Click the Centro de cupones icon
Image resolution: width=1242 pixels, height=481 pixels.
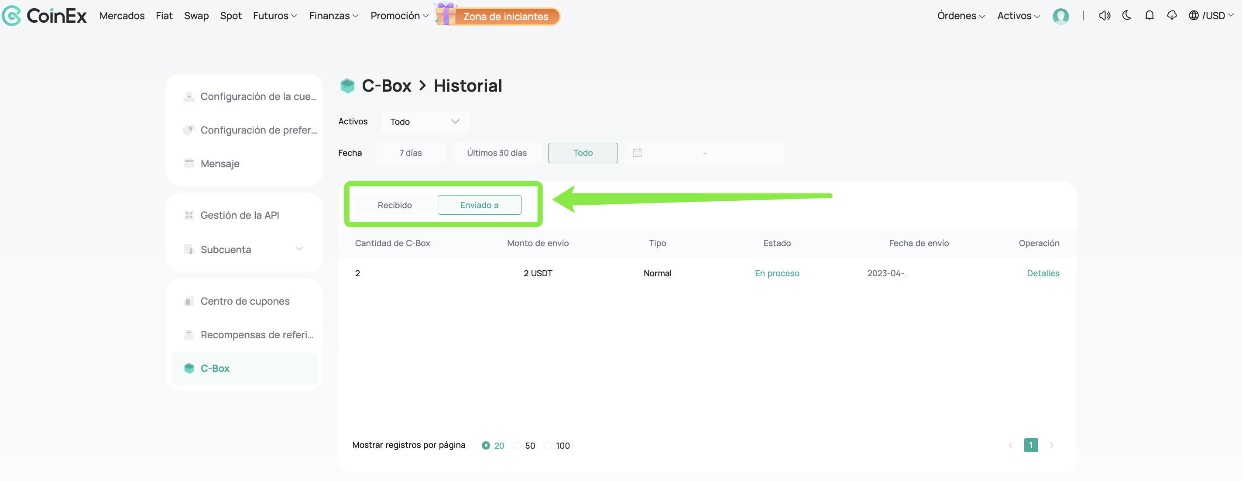tap(189, 302)
